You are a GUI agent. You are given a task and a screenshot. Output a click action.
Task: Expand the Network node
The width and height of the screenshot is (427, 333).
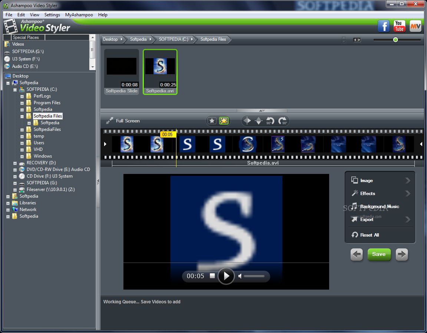coord(8,210)
